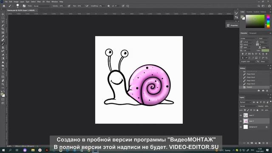Open the symmetry paint options icon
This screenshot has height=153, width=272.
point(128,6)
